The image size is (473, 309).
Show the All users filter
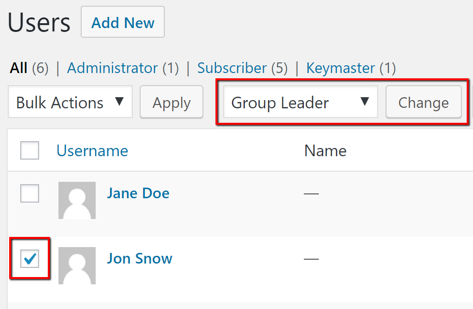click(x=18, y=68)
